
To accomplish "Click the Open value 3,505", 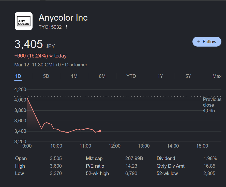I will [x=56, y=159].
